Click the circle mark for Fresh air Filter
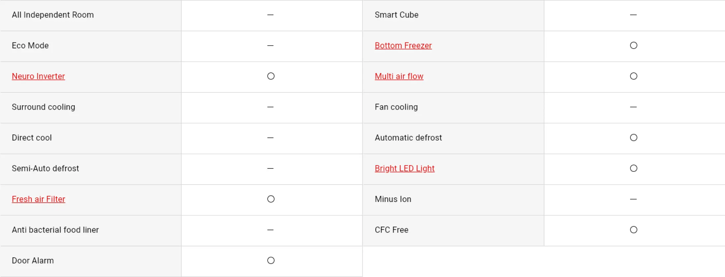The image size is (725, 277). [x=271, y=199]
